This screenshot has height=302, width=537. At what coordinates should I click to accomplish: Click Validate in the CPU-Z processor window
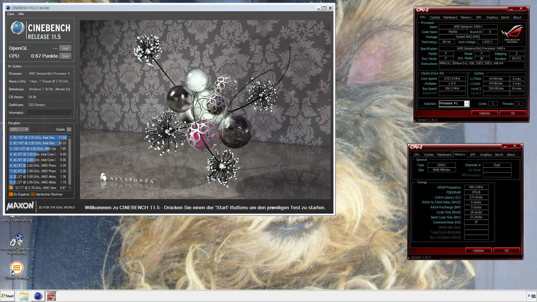tap(484, 113)
